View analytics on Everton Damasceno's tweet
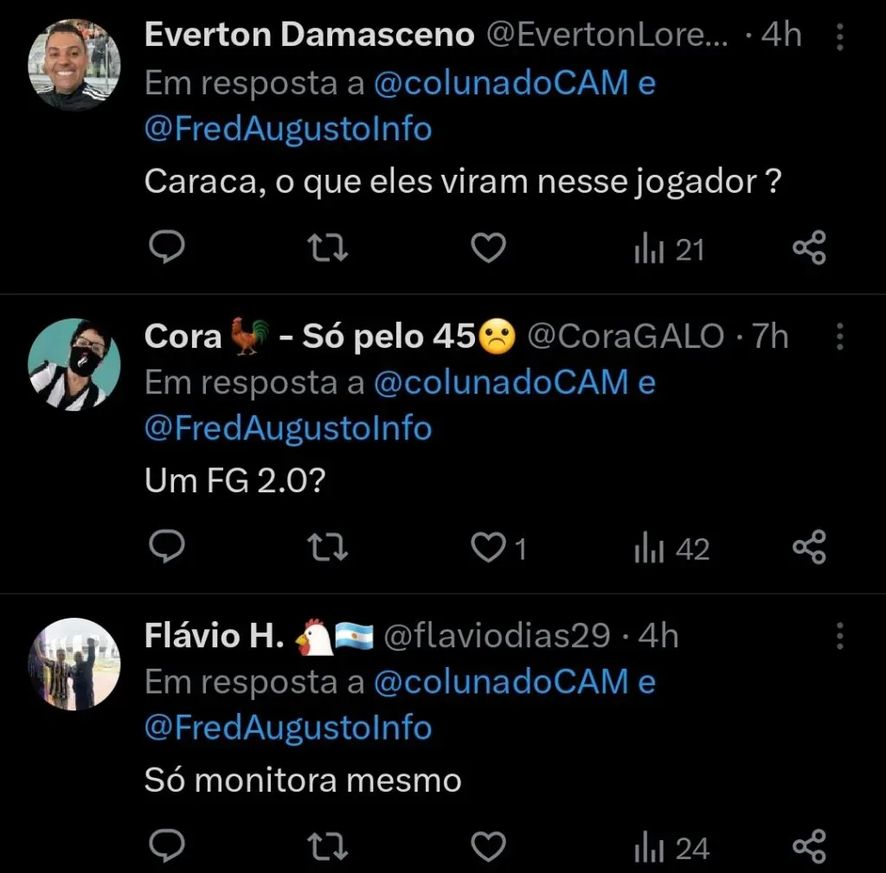The image size is (886, 873). click(670, 250)
